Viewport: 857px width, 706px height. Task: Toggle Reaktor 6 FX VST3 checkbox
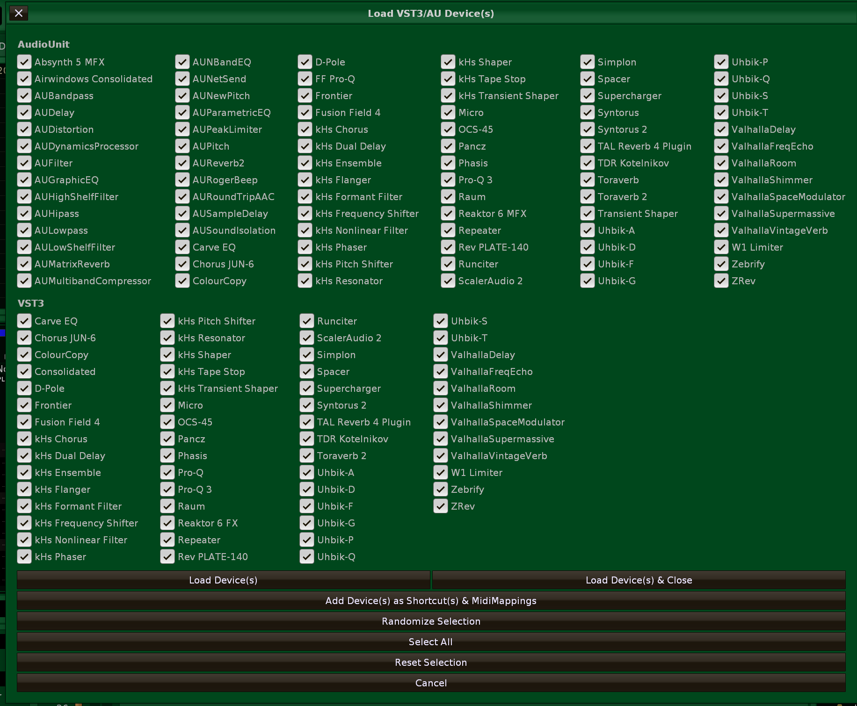[167, 523]
